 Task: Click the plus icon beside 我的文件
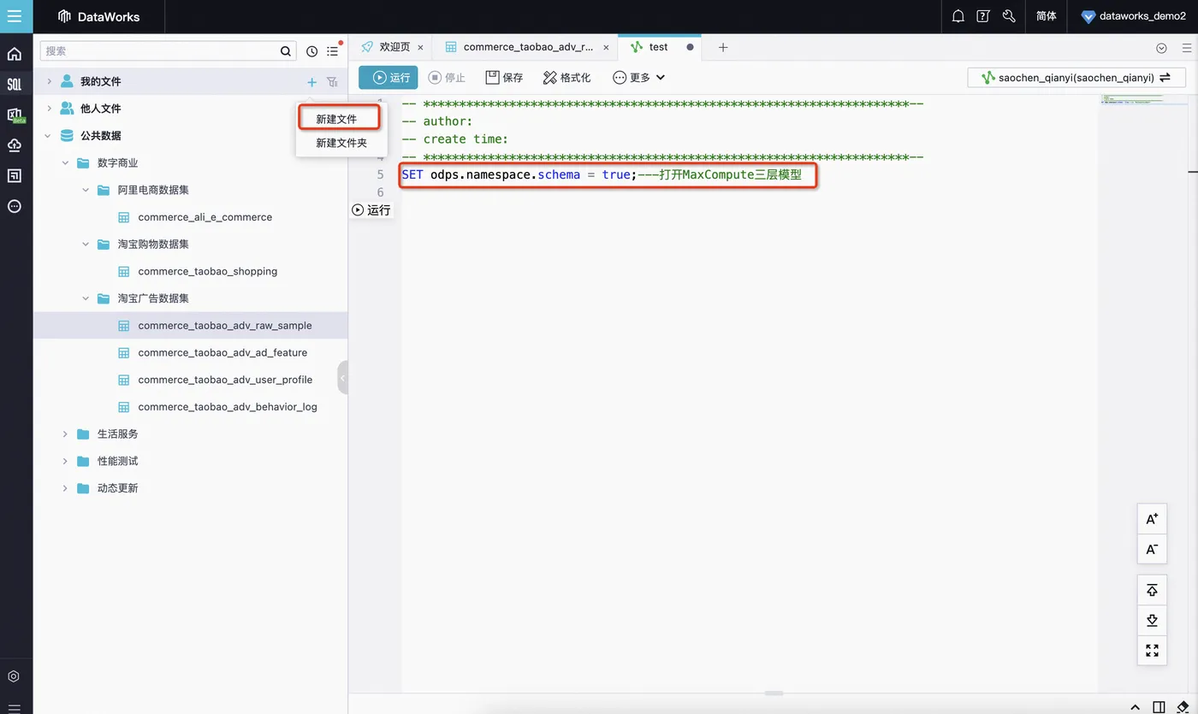[x=311, y=82]
